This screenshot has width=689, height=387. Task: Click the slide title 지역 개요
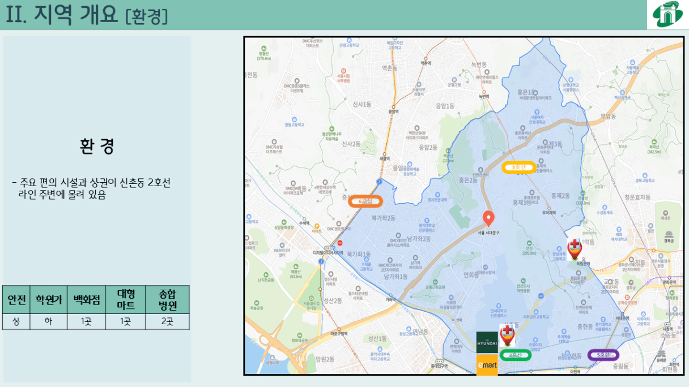tap(76, 15)
